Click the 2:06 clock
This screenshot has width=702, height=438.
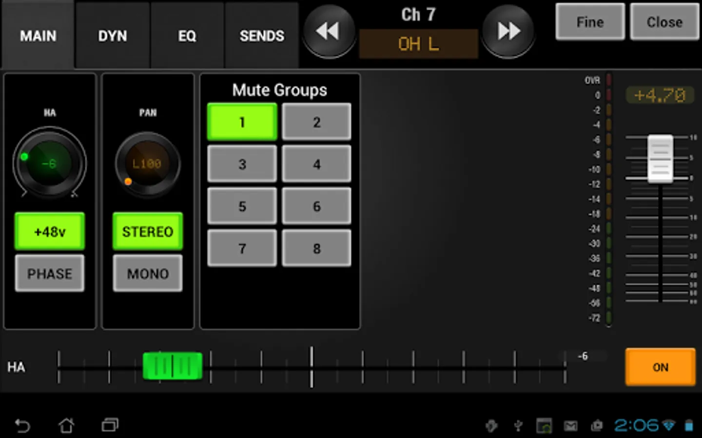coord(636,425)
